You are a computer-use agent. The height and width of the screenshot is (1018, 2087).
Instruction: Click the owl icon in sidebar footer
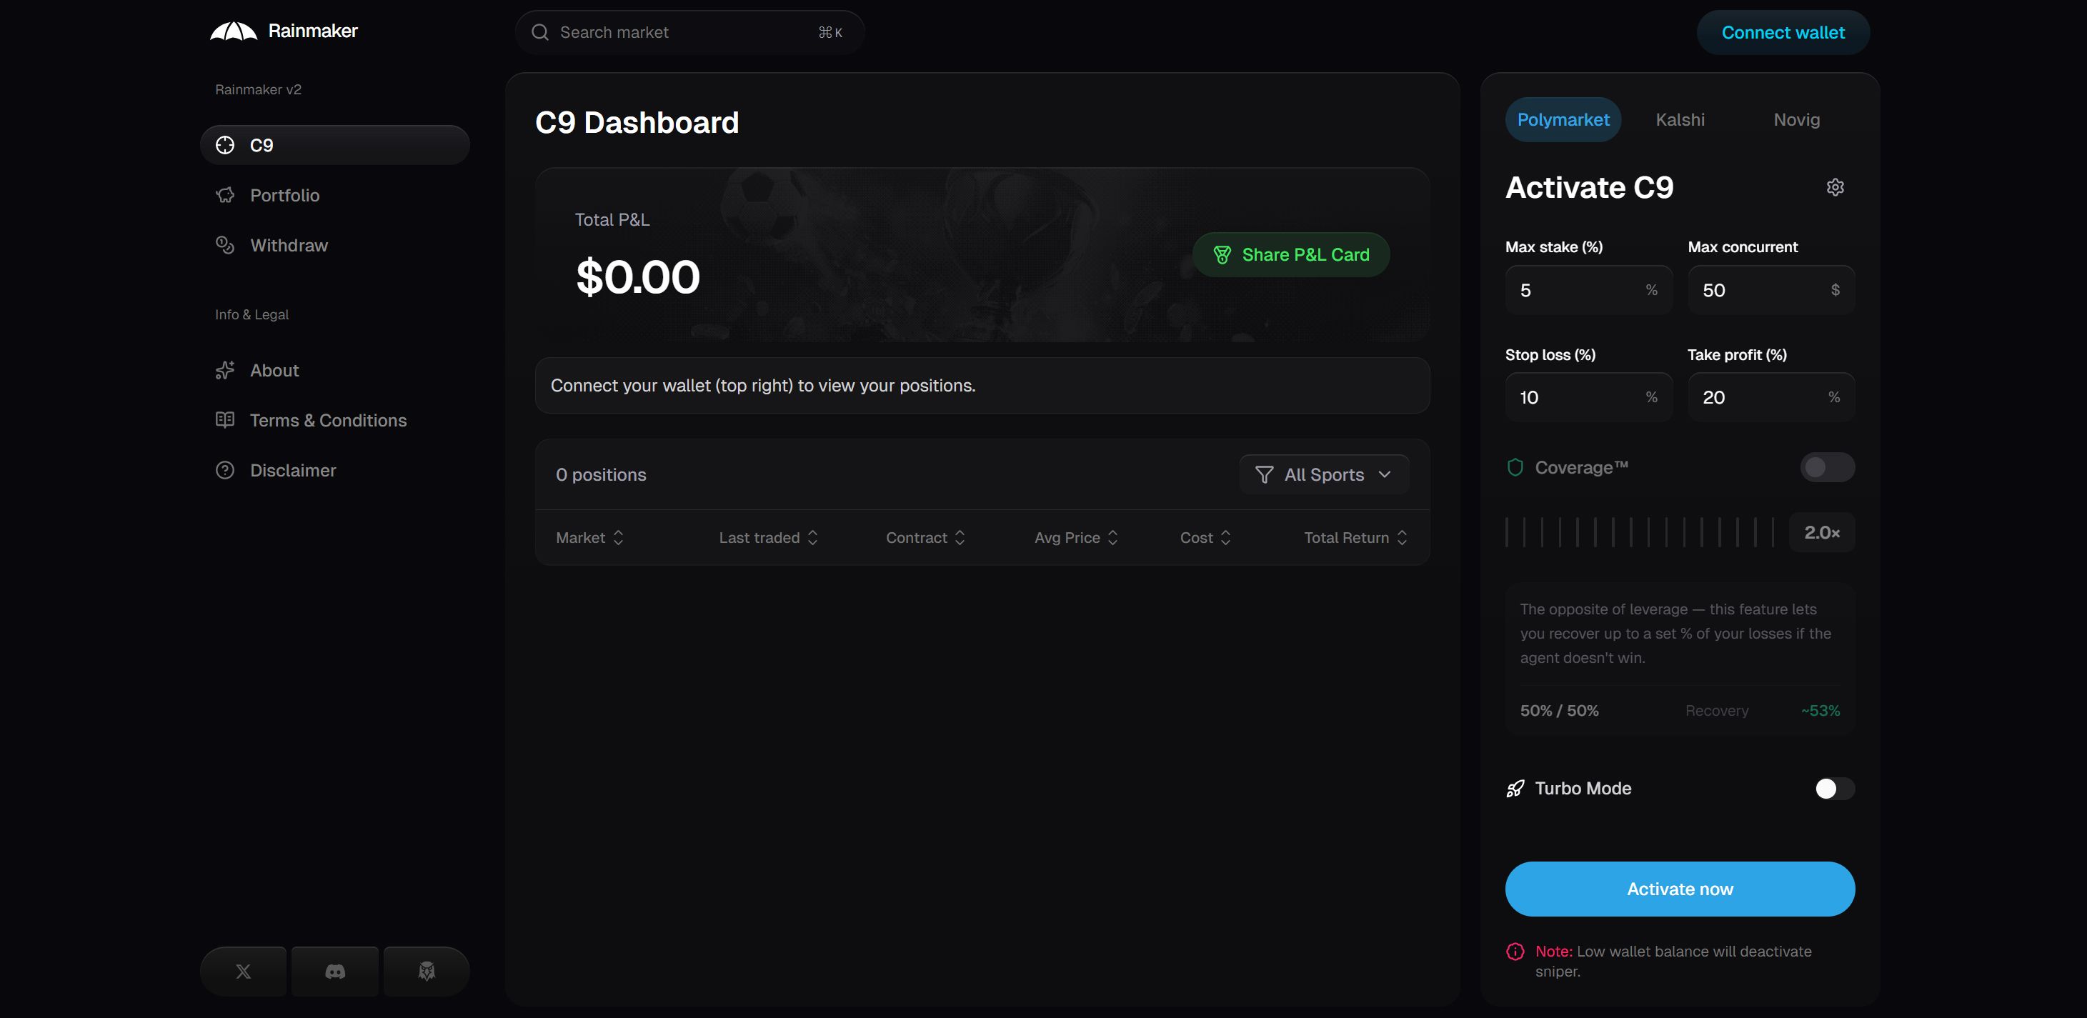point(426,971)
